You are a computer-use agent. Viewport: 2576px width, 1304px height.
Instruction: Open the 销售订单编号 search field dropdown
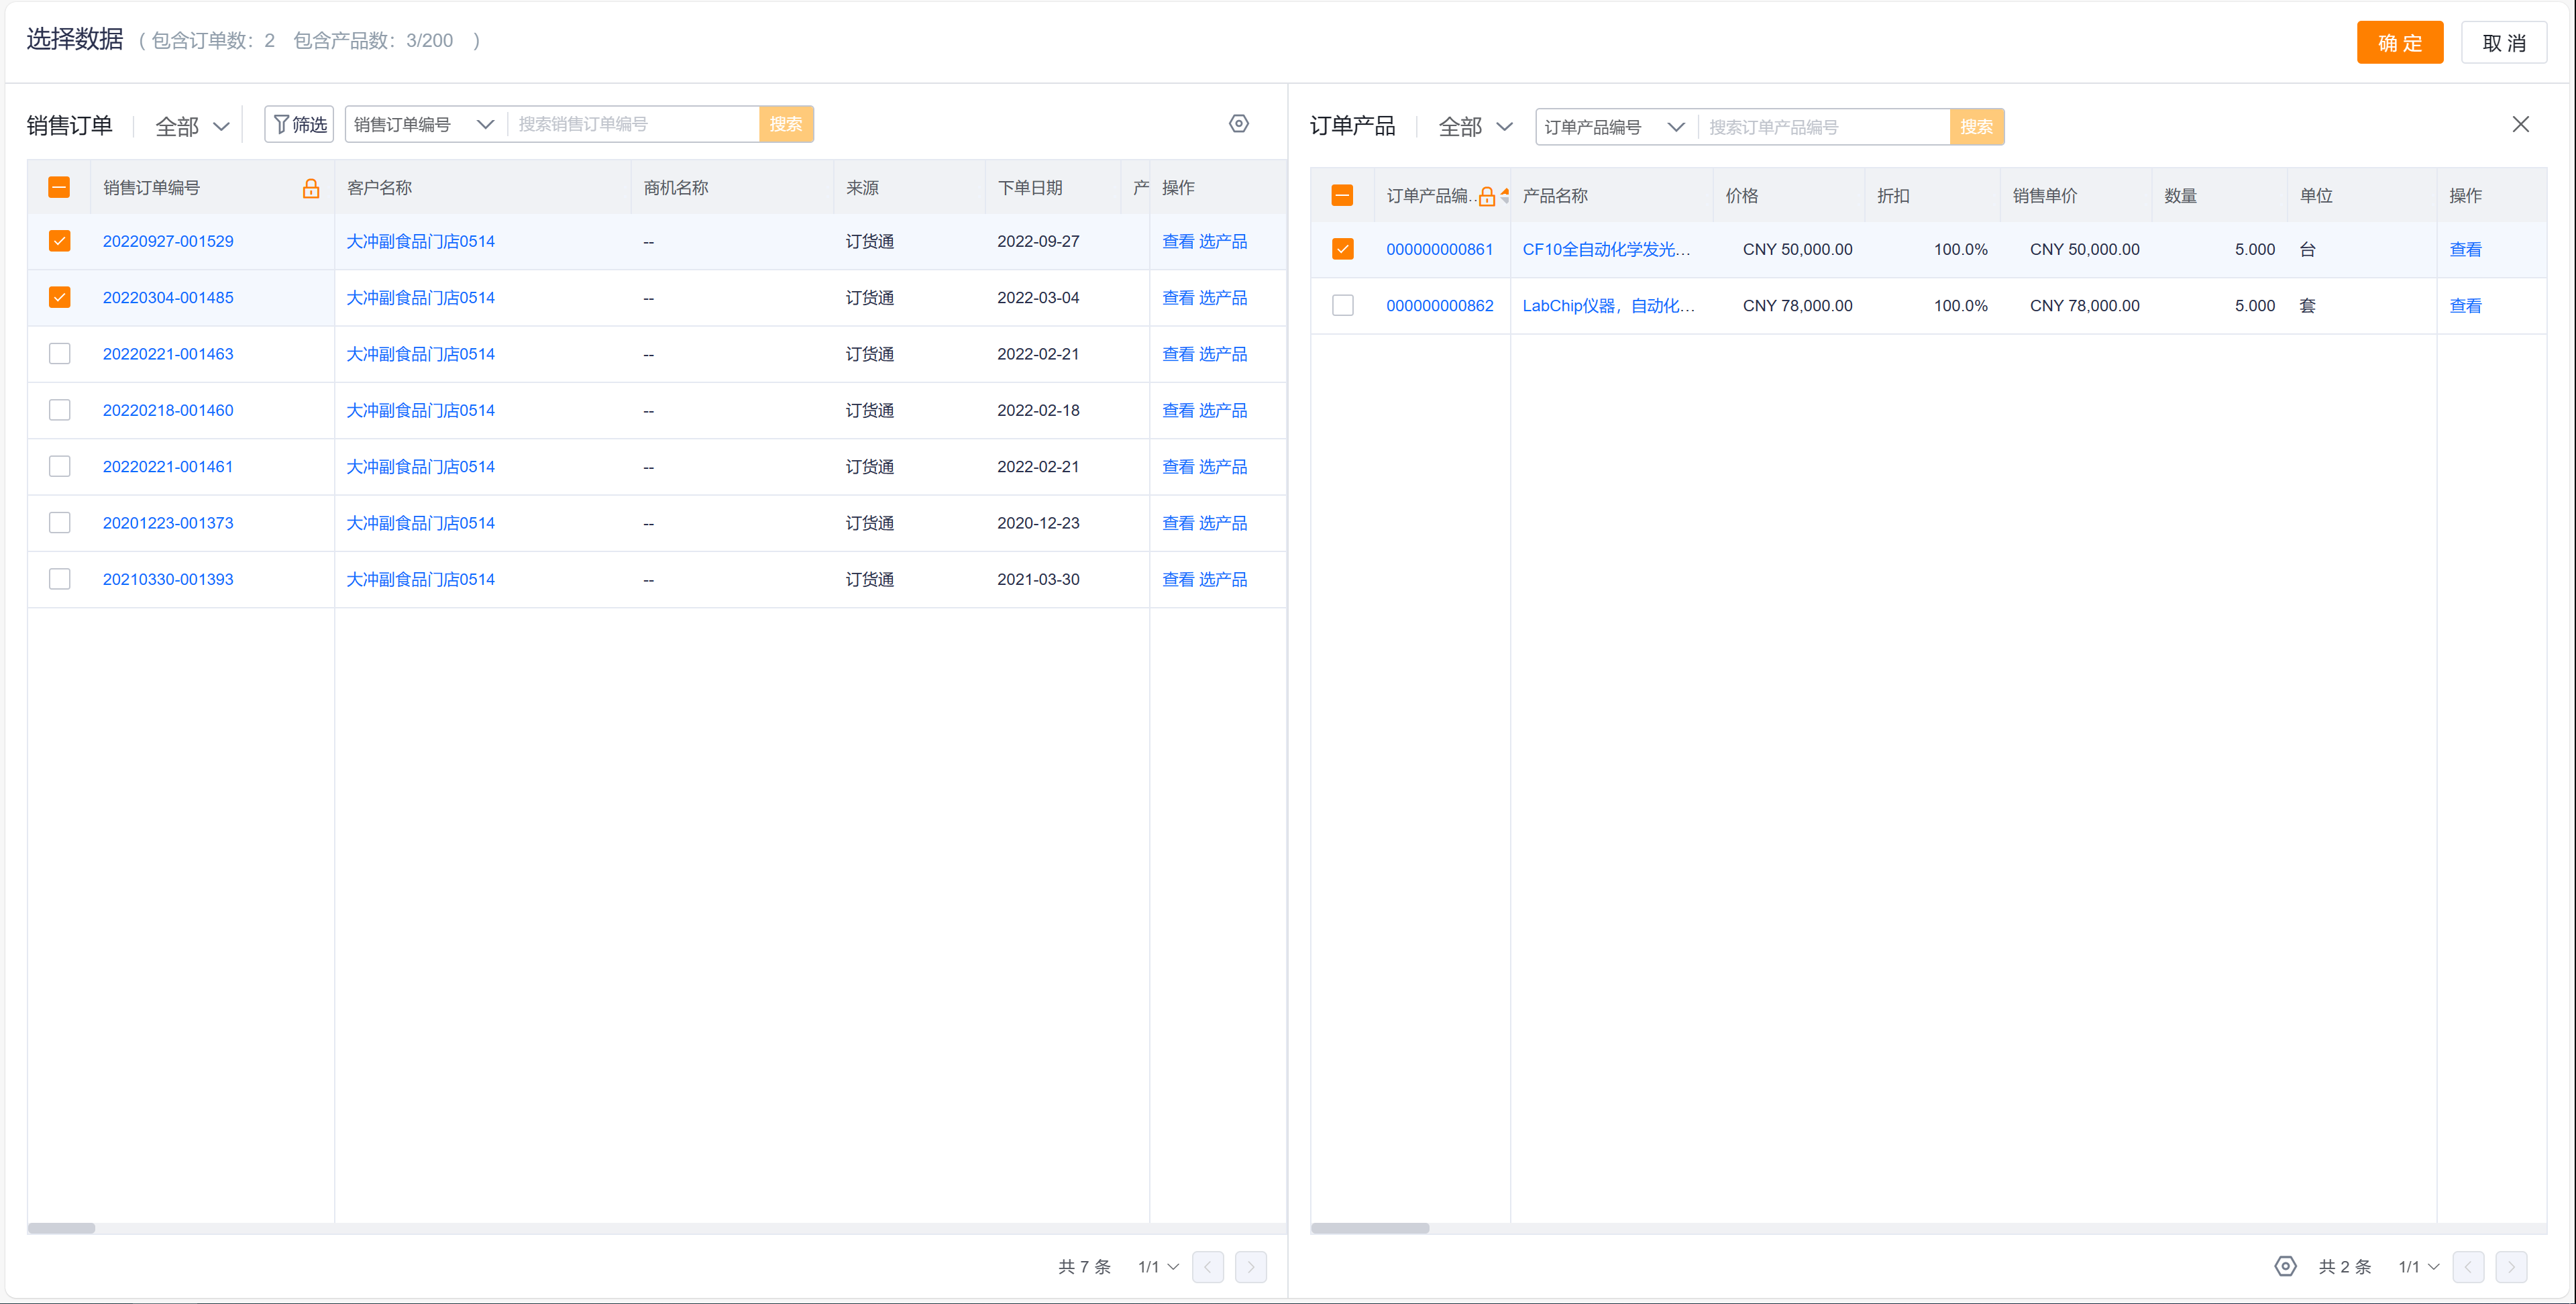[424, 124]
